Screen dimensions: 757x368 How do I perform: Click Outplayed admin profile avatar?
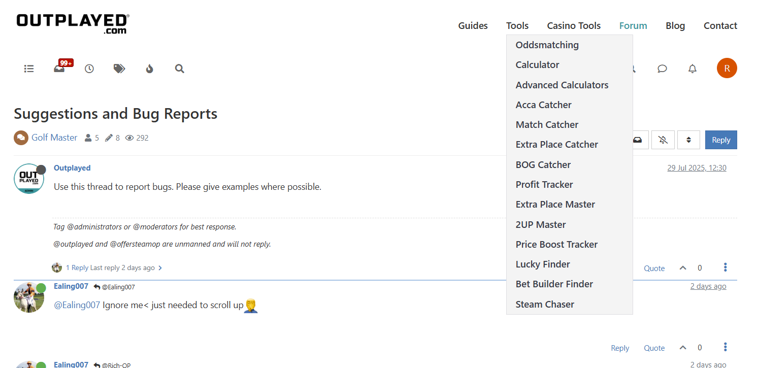pyautogui.click(x=29, y=179)
